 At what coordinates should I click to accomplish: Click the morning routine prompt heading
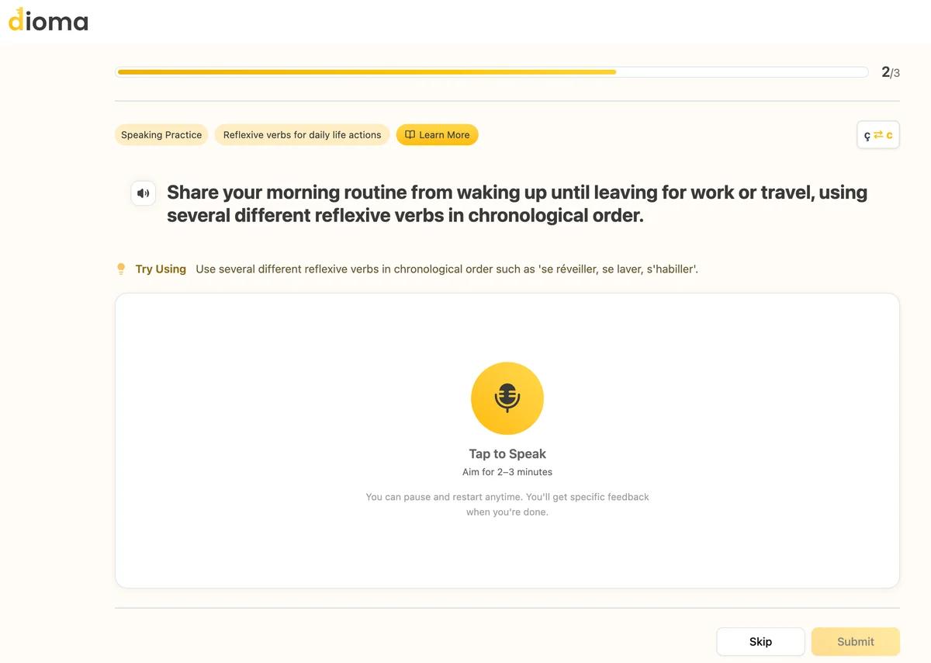517,203
